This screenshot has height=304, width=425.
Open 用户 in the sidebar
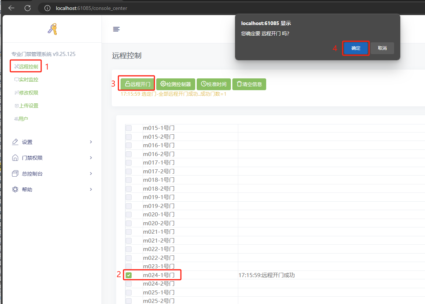click(x=21, y=119)
